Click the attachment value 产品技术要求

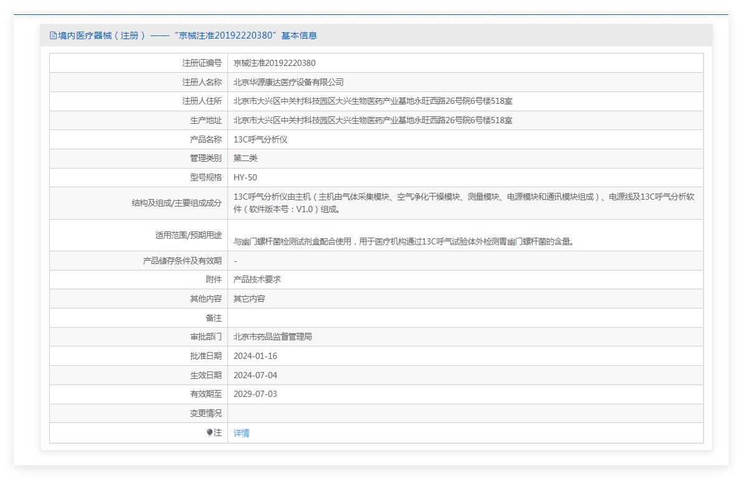pos(257,279)
